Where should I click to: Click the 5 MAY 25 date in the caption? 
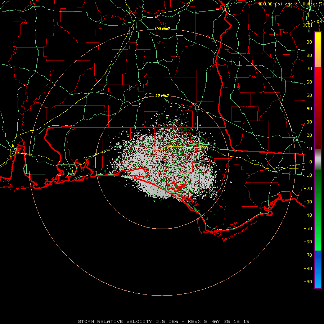(x=217, y=321)
